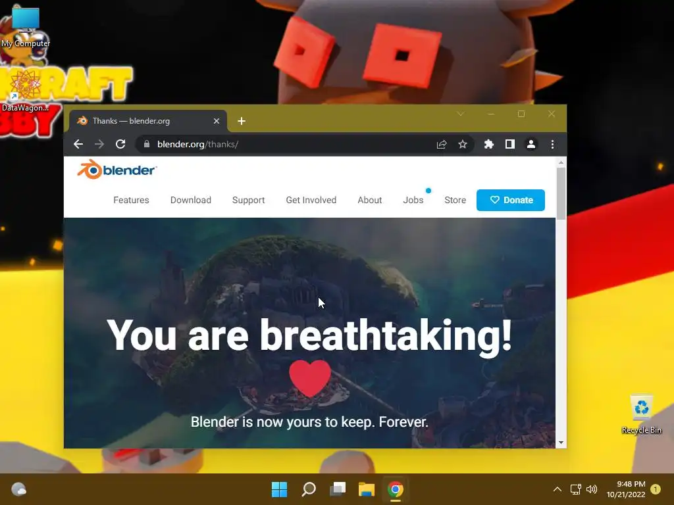Open the Extensions puzzle icon
674x505 pixels.
[489, 144]
